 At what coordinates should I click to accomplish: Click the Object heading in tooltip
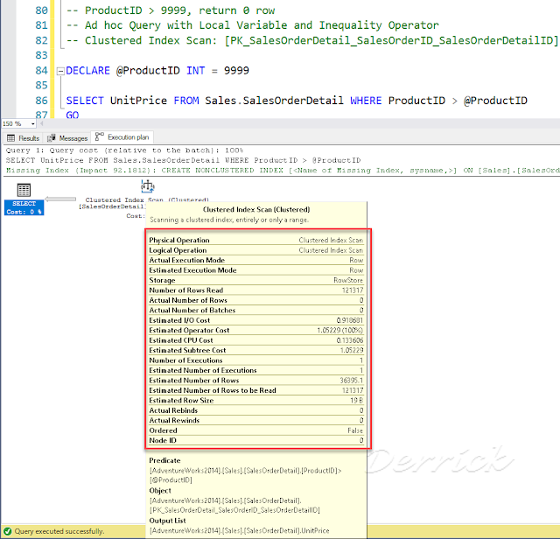click(x=160, y=490)
